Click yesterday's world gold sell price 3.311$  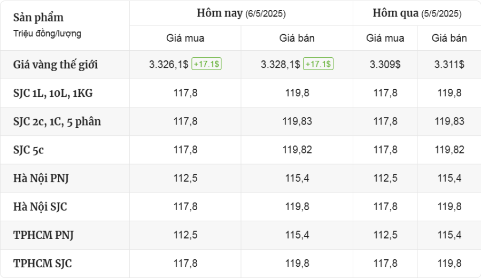click(x=449, y=65)
